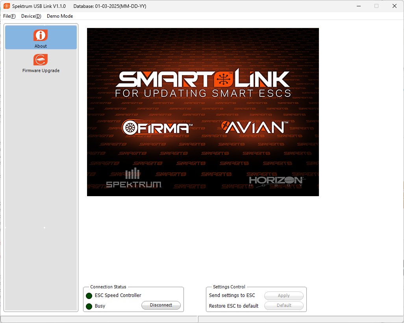Apply settings to the ESC
Screen dimensions: 404x323
coord(284,295)
